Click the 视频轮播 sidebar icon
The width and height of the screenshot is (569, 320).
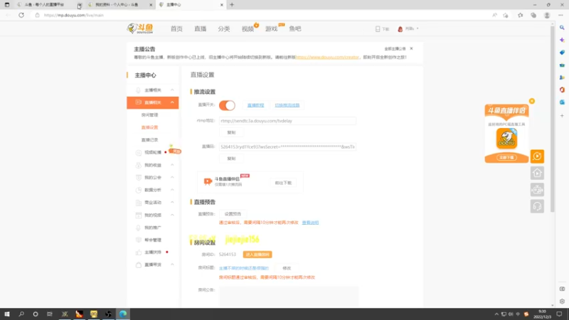[138, 152]
